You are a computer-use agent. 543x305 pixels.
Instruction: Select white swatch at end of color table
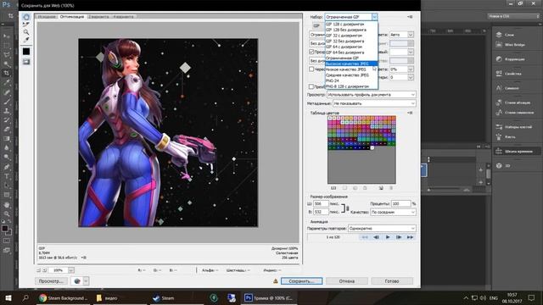click(x=372, y=147)
